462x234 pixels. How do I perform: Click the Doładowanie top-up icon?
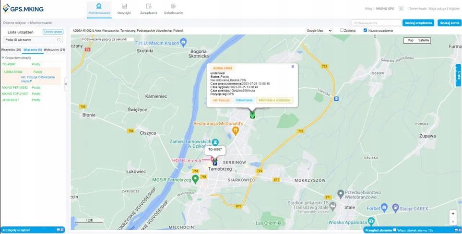(x=173, y=6)
